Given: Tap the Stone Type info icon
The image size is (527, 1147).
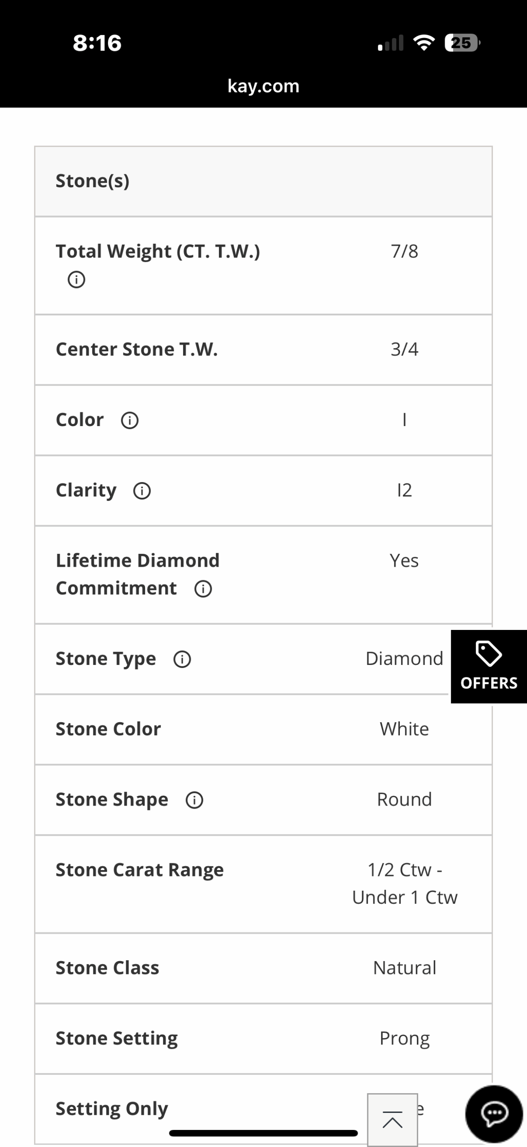Looking at the screenshot, I should tap(182, 659).
